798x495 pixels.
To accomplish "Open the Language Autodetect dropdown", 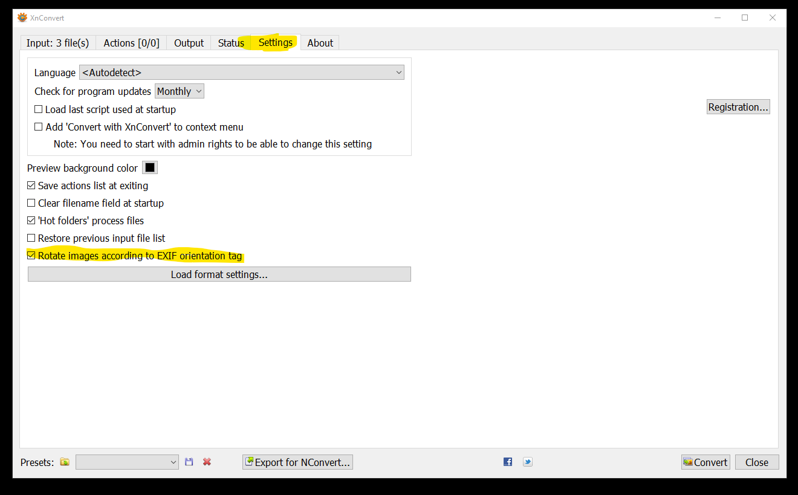I will point(242,73).
